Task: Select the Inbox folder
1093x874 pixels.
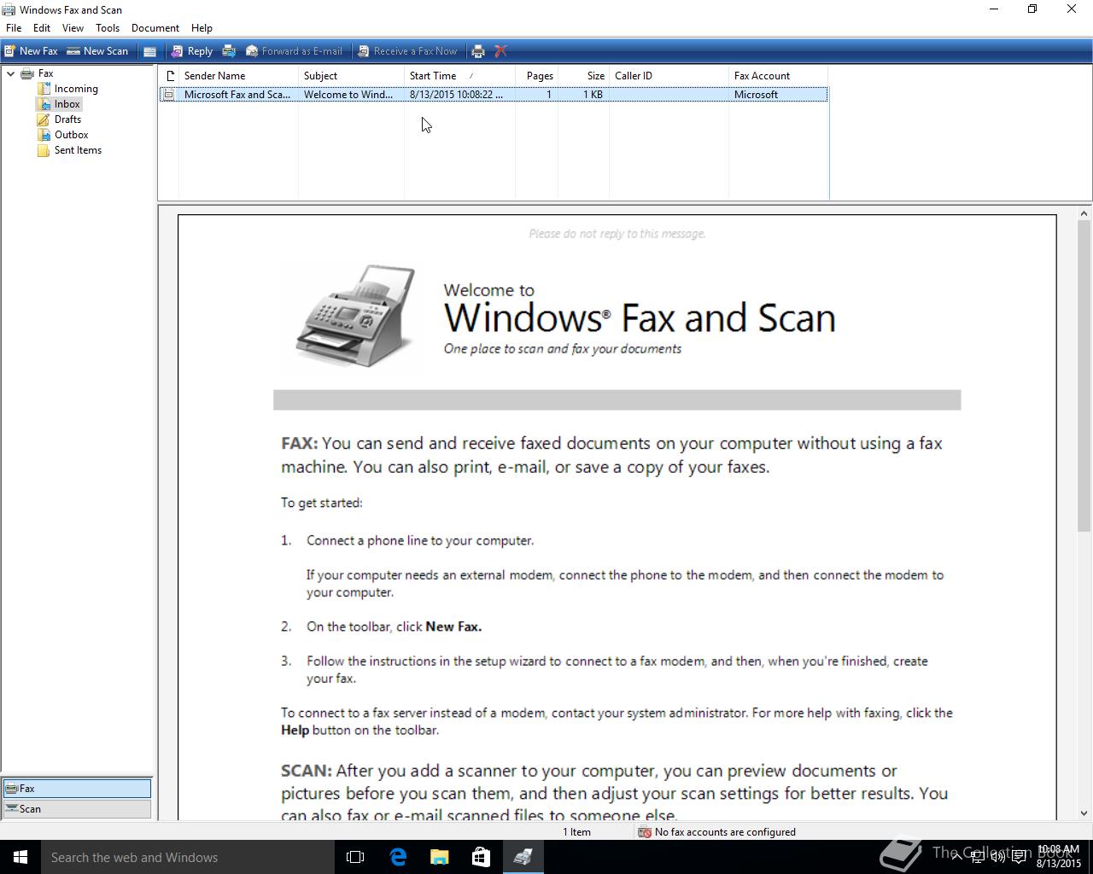Action: [67, 104]
